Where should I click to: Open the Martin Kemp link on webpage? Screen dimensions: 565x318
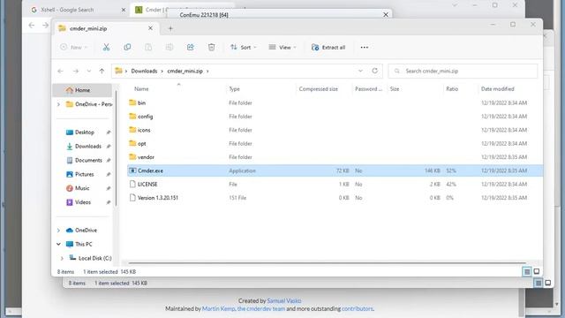coord(218,308)
